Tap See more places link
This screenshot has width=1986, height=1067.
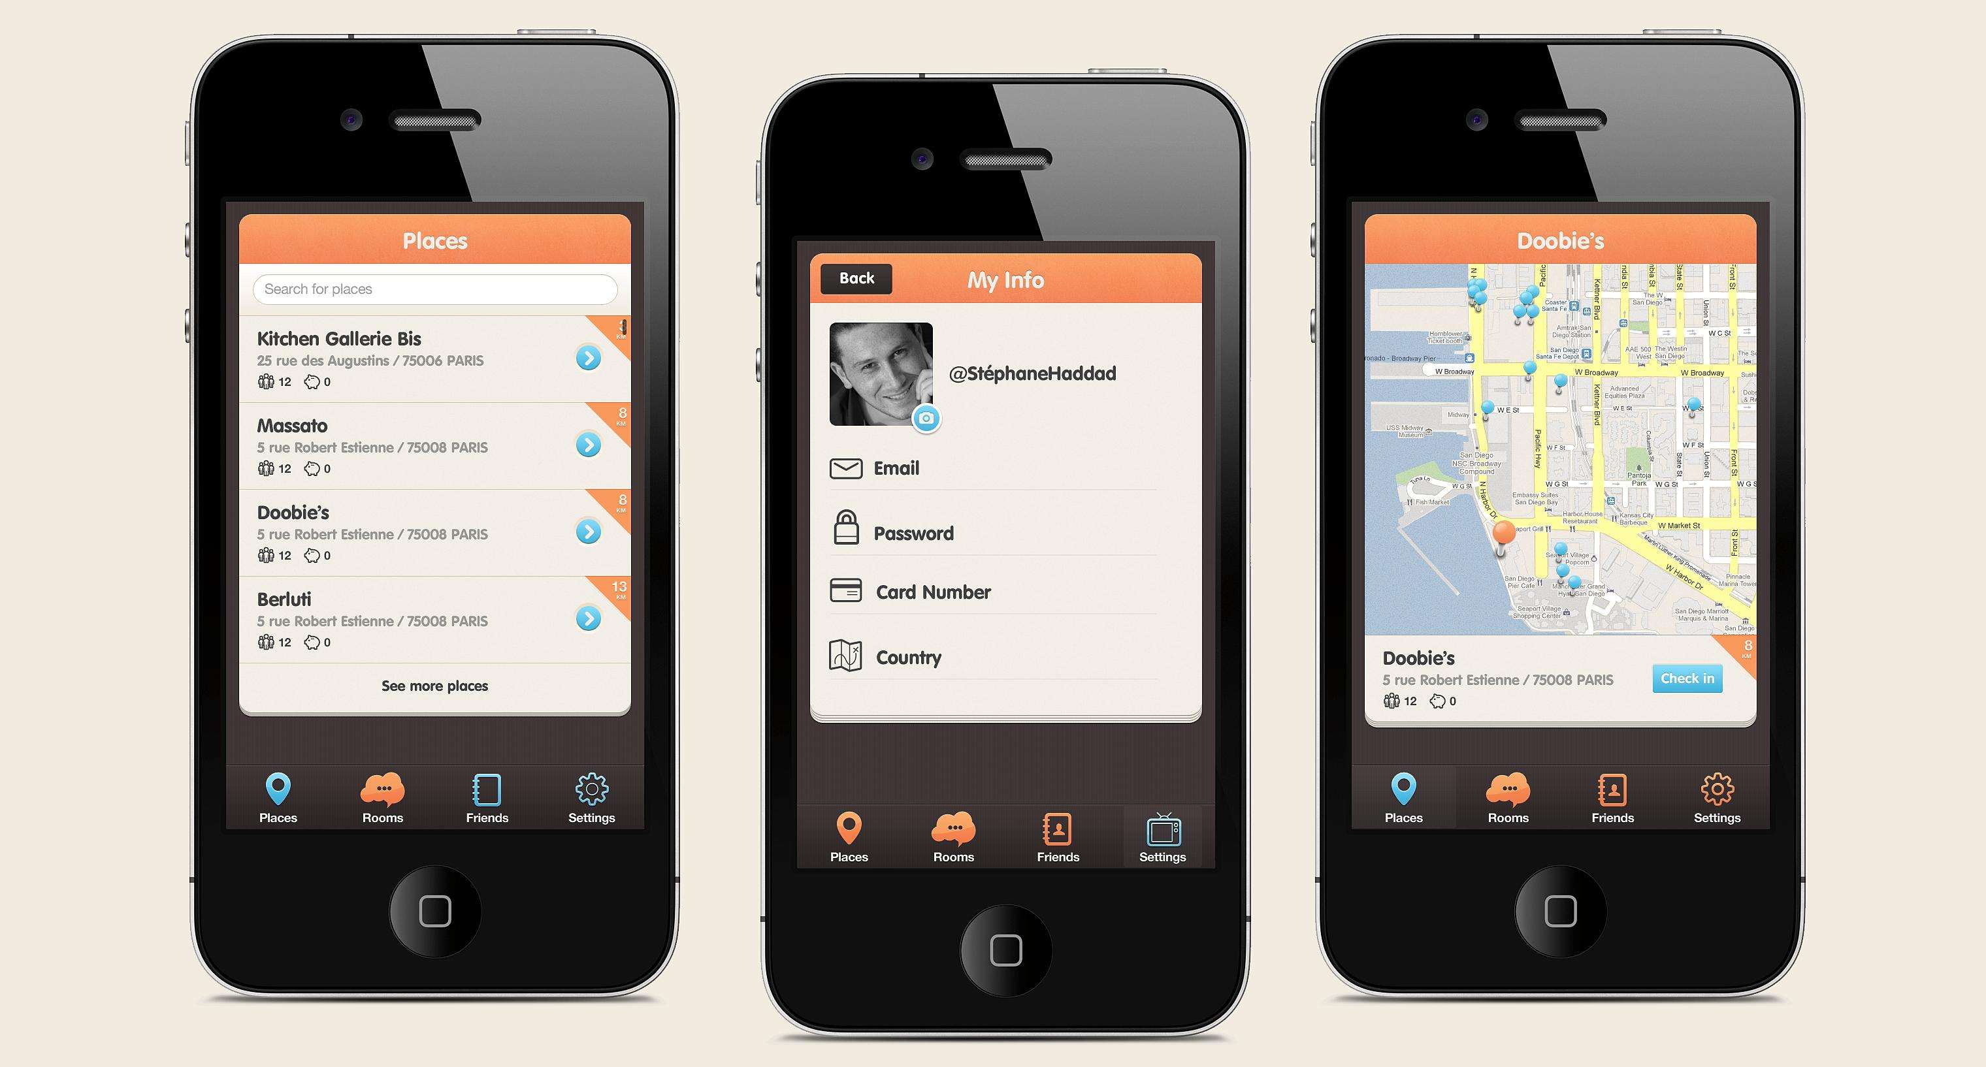click(x=434, y=684)
